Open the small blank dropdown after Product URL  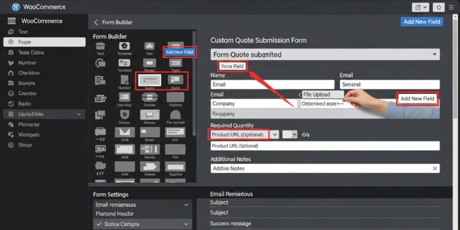click(x=290, y=135)
